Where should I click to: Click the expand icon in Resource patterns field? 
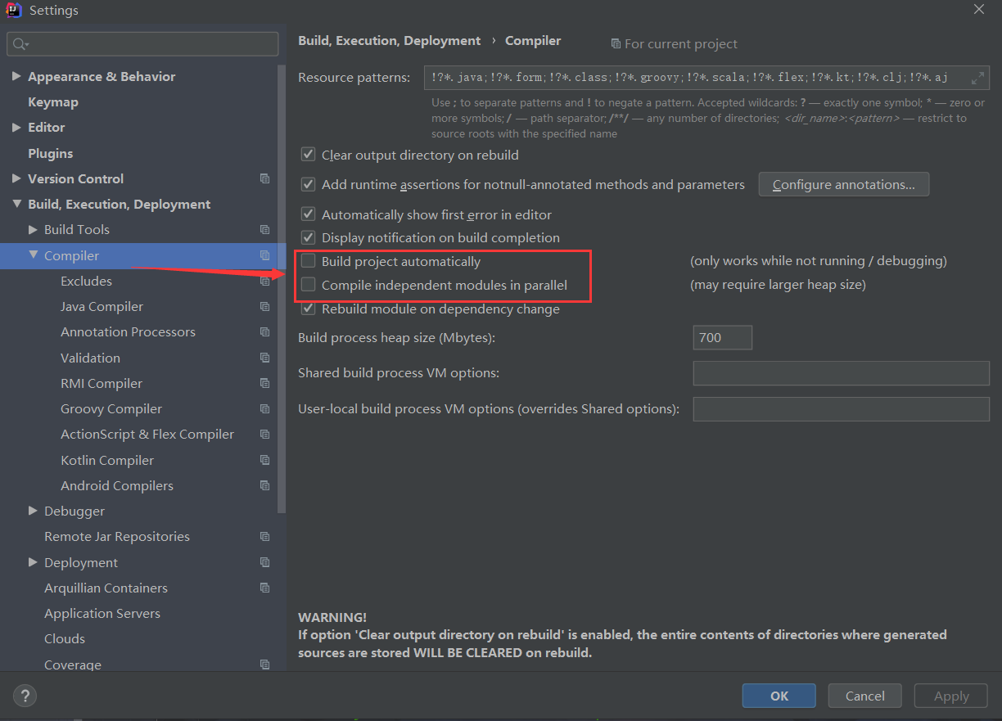coord(977,78)
